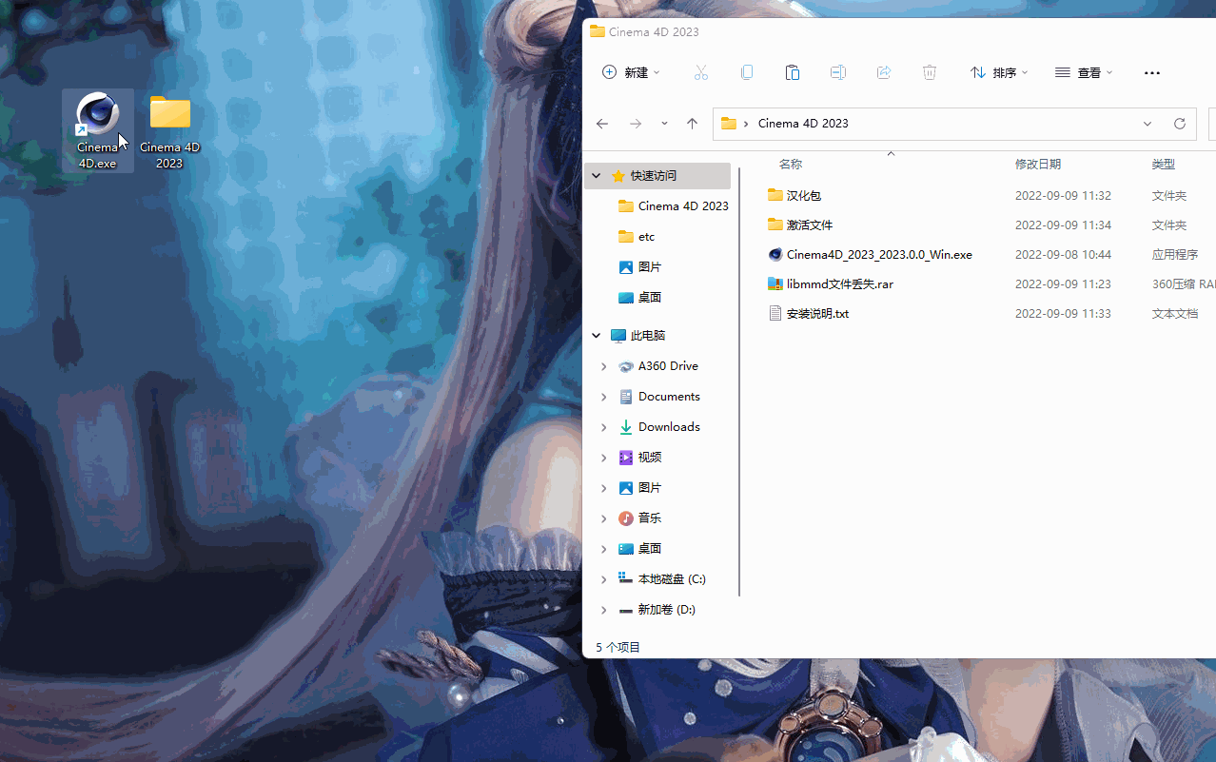Click the Rename icon in toolbar
This screenshot has width=1216, height=762.
838,72
